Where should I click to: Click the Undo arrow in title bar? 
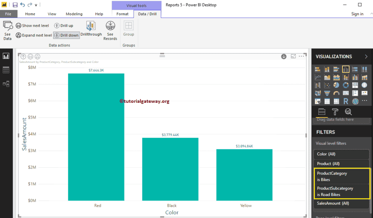point(23,5)
